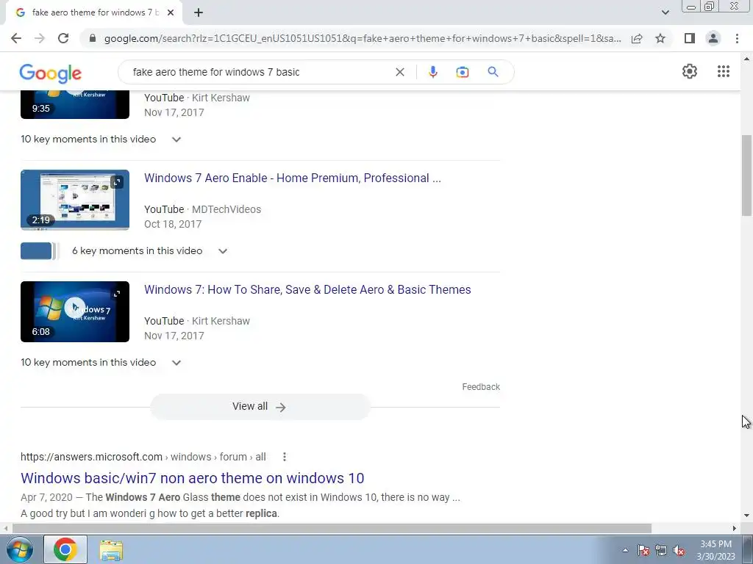Click the answers.microsoft.com URL breadcrumb
The width and height of the screenshot is (753, 564).
pyautogui.click(x=143, y=457)
